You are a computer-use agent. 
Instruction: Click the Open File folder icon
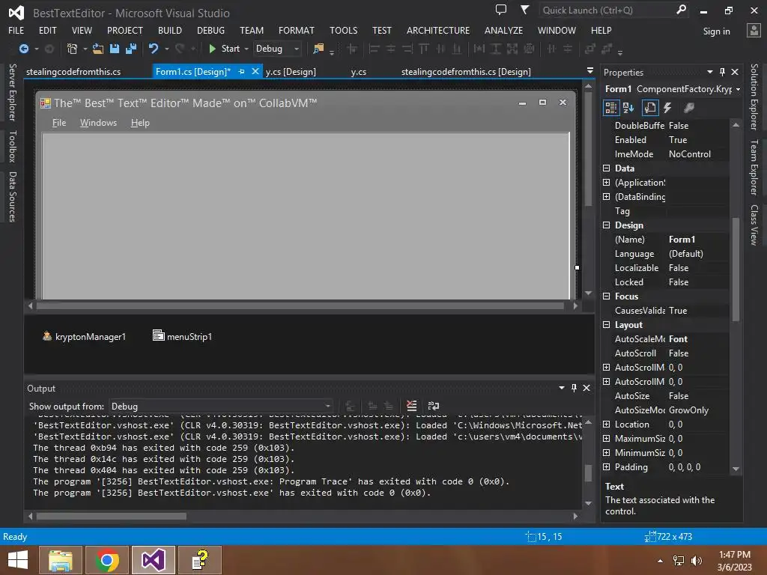98,49
